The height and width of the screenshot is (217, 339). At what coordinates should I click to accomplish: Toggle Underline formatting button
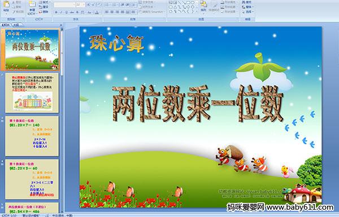click(66, 12)
